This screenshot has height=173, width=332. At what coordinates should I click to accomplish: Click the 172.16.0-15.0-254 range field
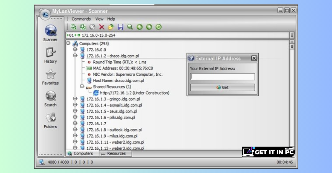coord(177,35)
